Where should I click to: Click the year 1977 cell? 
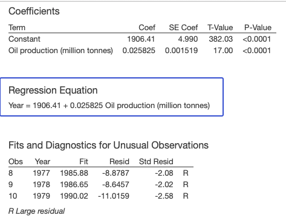pyautogui.click(x=42, y=173)
